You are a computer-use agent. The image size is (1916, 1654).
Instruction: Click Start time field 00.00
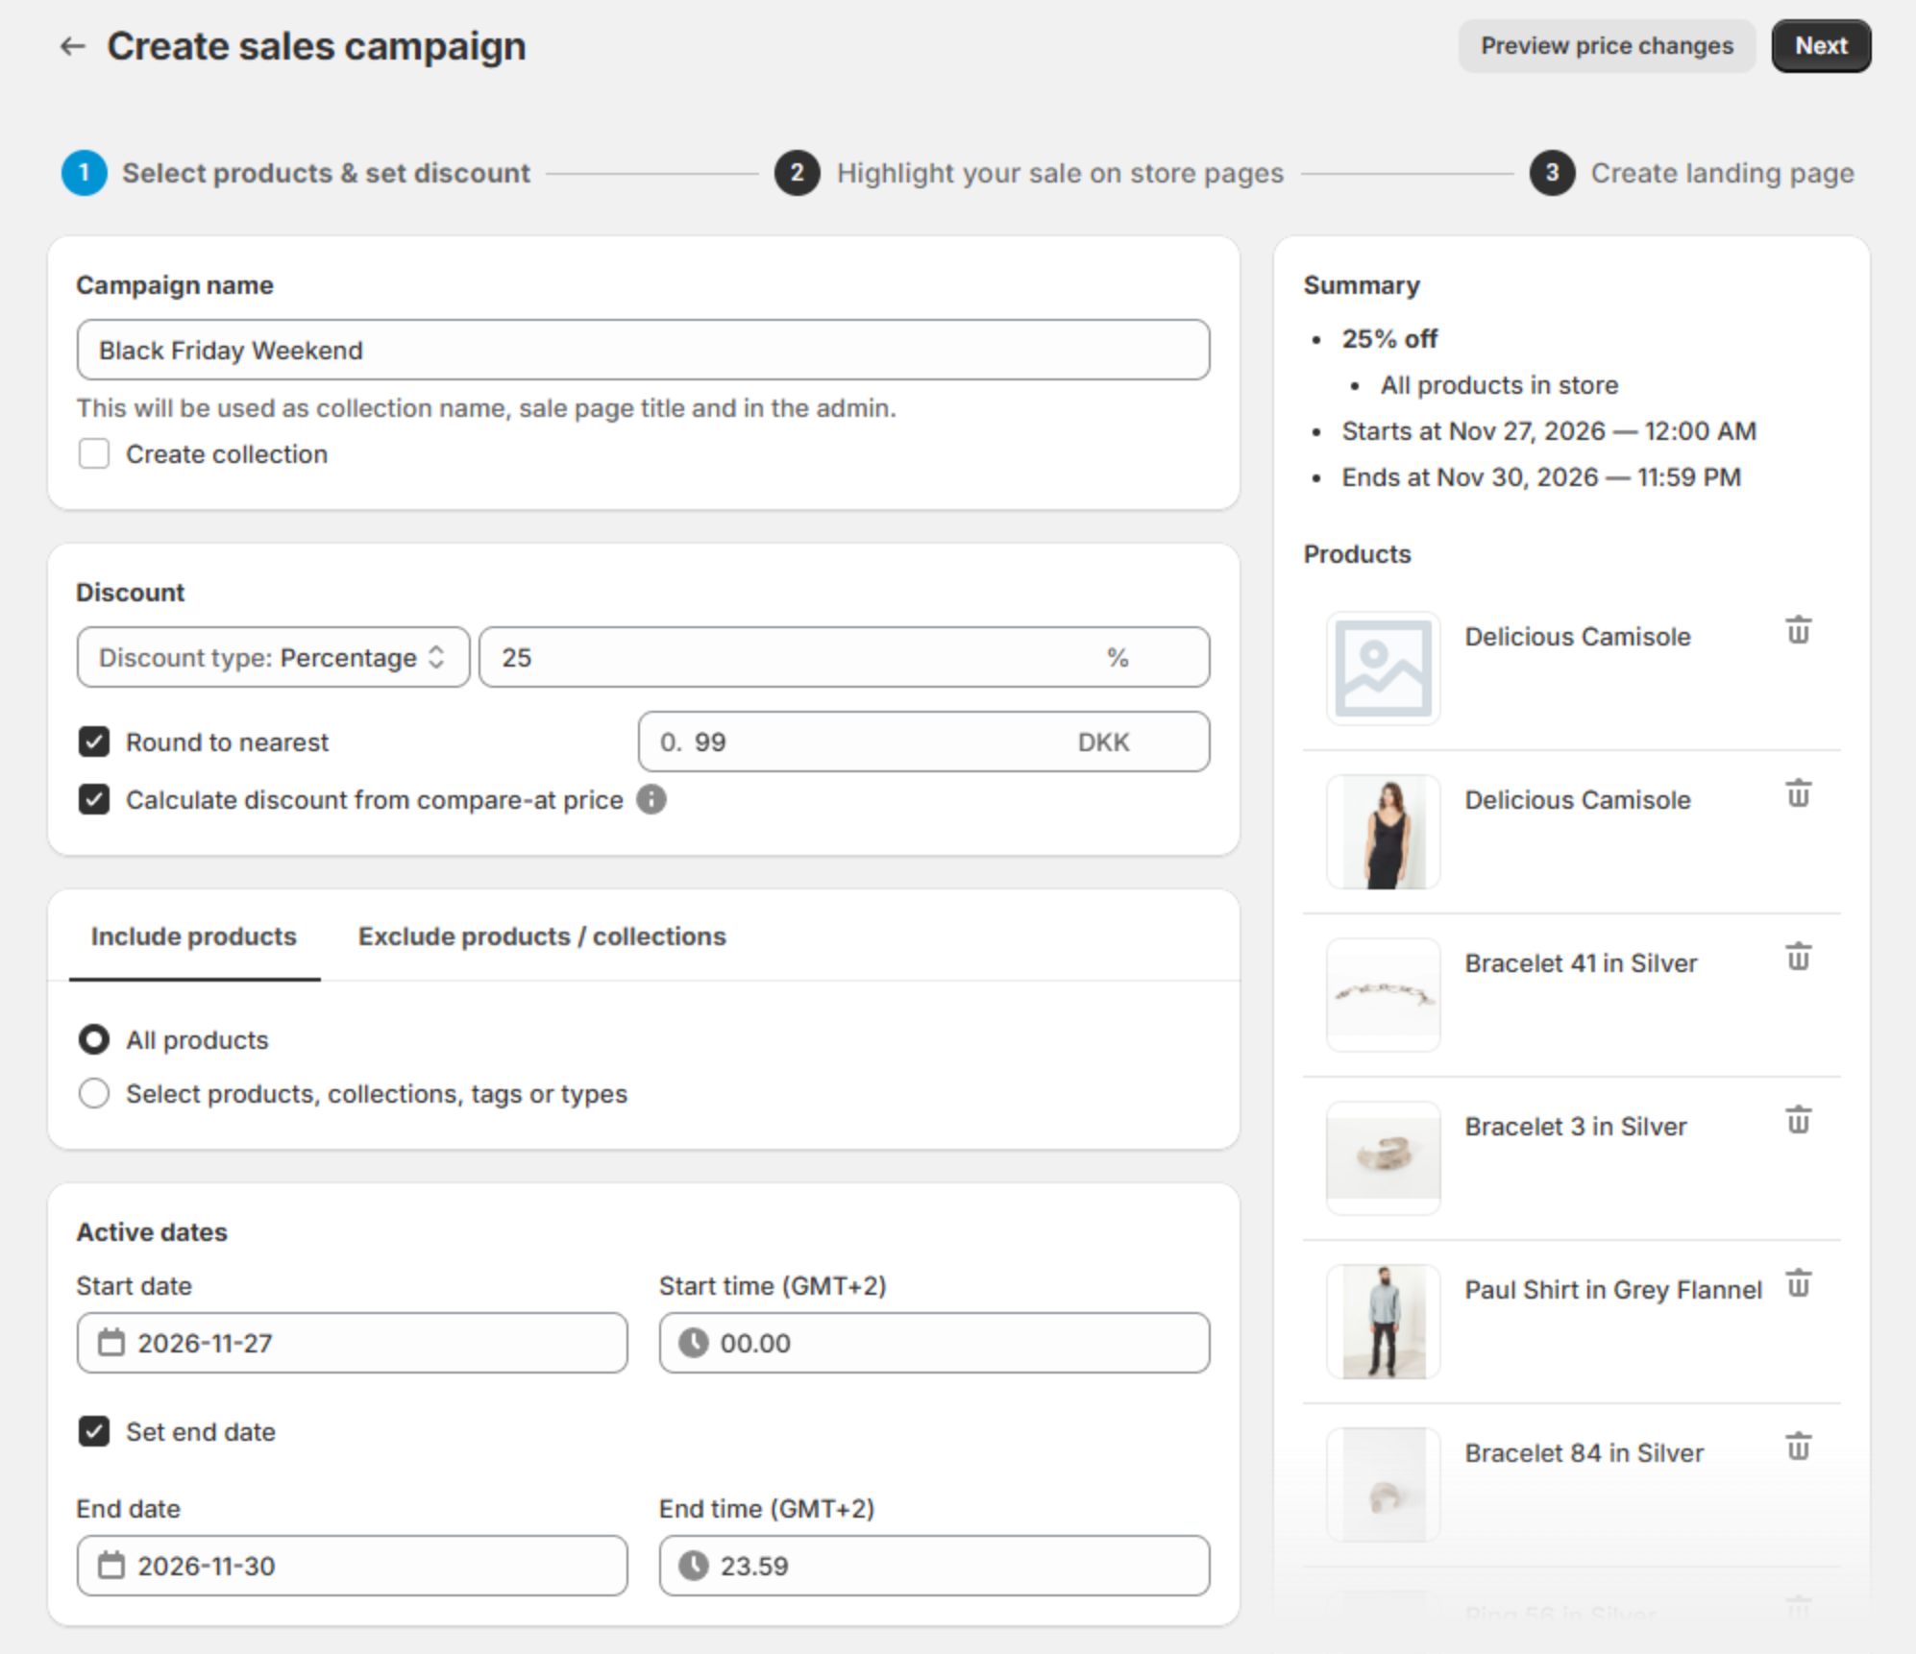tap(934, 1343)
